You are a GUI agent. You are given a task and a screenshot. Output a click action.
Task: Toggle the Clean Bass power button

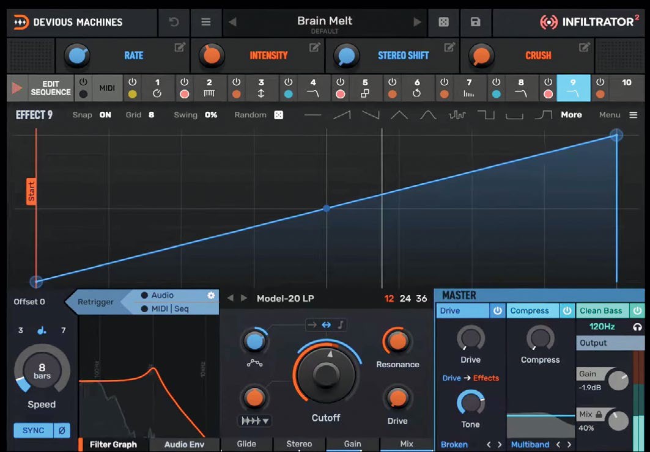point(637,310)
